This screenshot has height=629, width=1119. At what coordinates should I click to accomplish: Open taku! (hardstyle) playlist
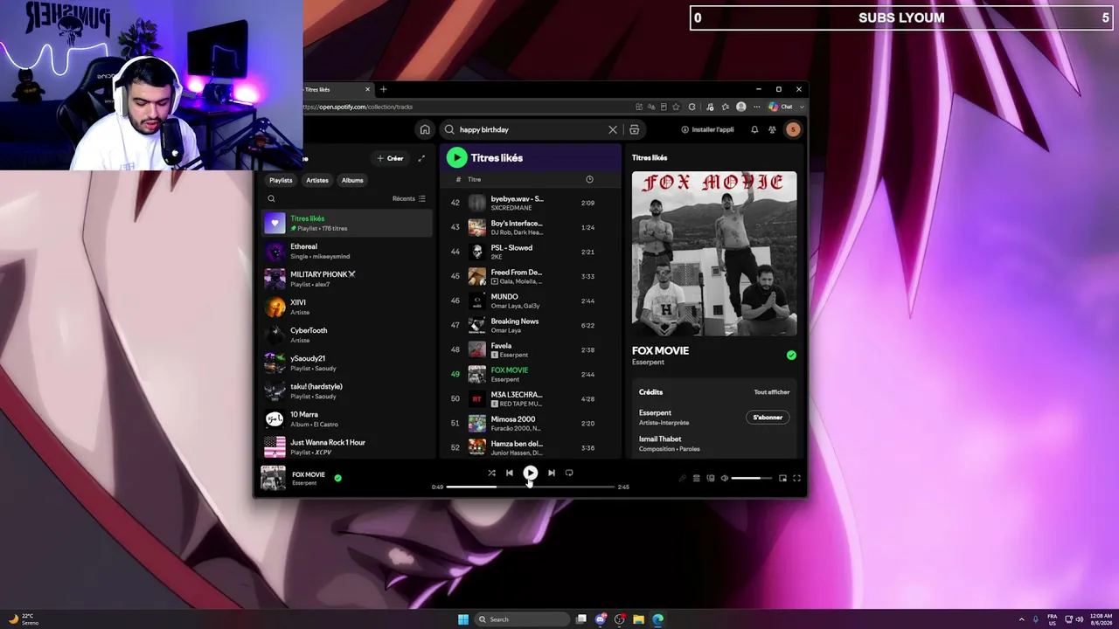click(348, 391)
